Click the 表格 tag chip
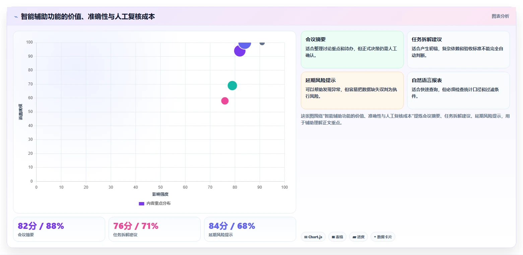 pos(337,237)
